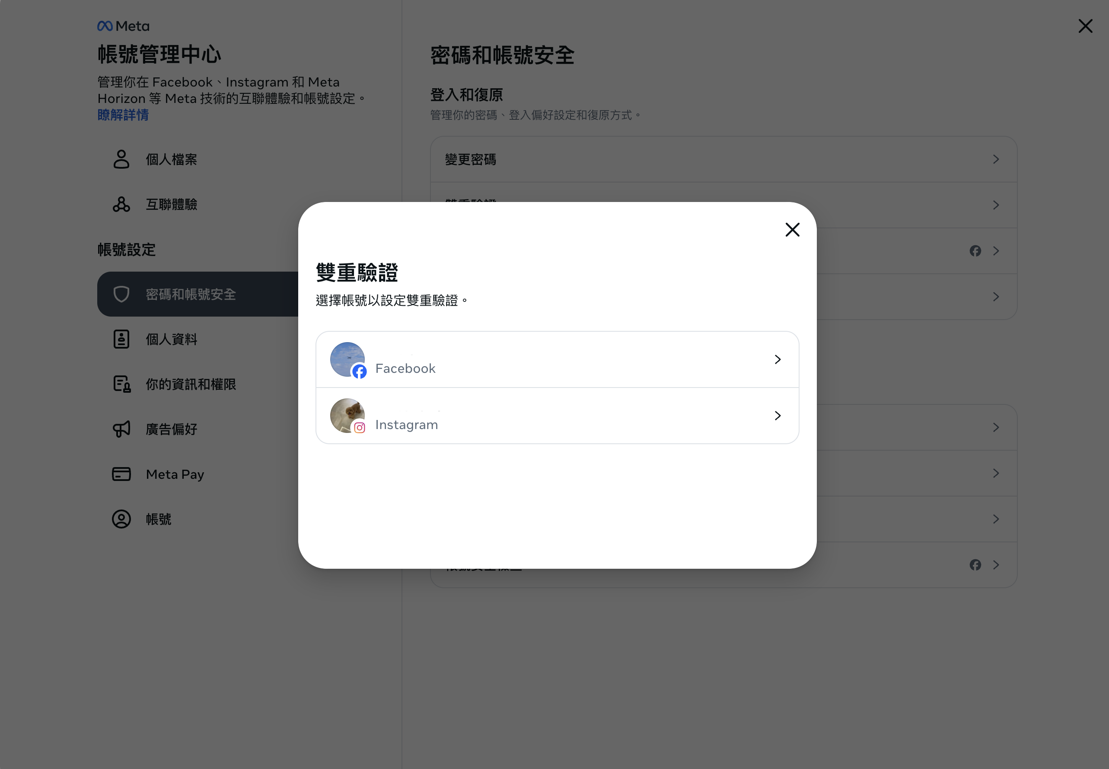This screenshot has height=769, width=1109.
Task: Open 個人檔案 in the sidebar
Action: click(198, 160)
